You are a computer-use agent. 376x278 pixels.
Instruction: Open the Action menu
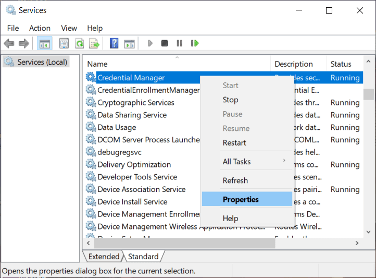pos(40,28)
